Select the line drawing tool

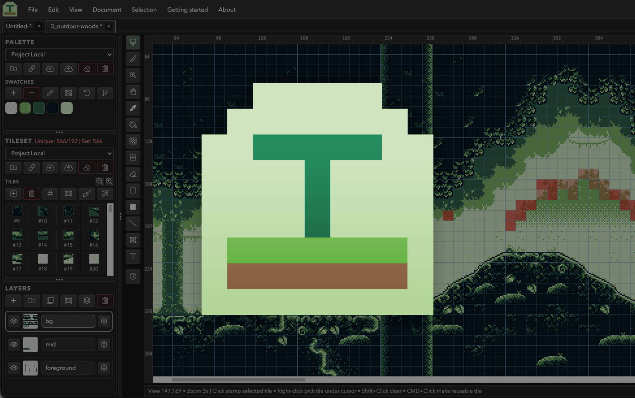[133, 224]
